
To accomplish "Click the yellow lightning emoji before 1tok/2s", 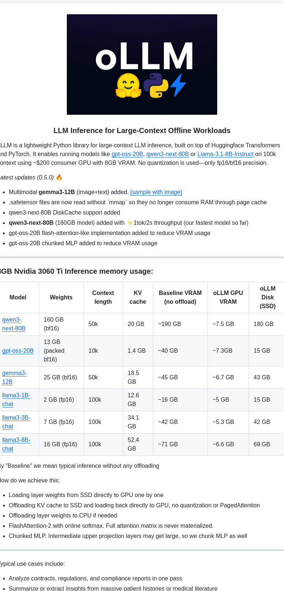I will pos(130,223).
